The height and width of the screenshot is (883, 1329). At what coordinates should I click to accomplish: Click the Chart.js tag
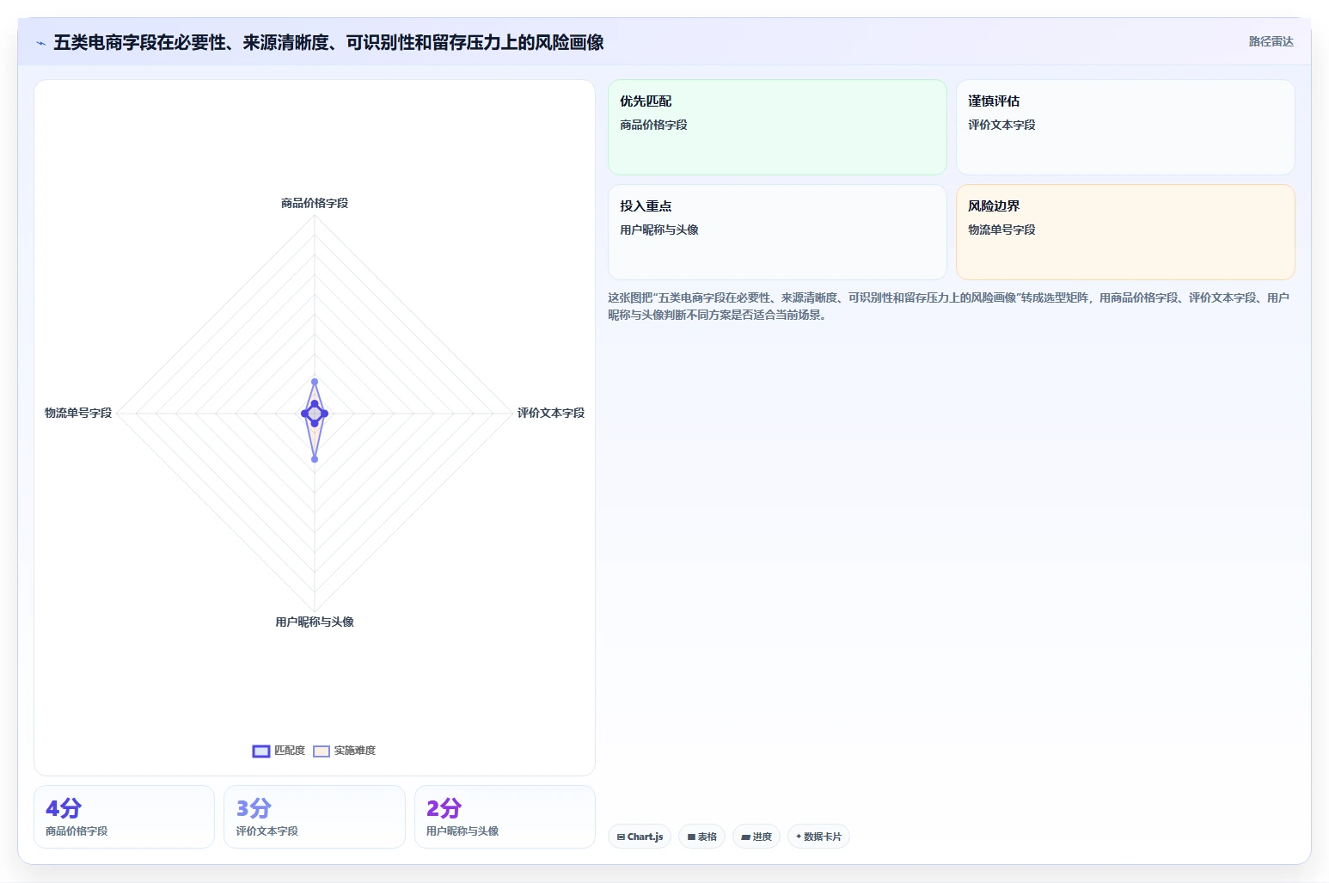640,837
